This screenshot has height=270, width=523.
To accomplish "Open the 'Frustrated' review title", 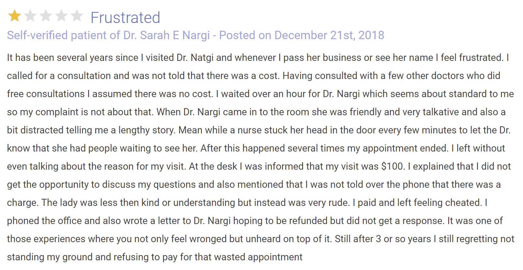I will pyautogui.click(x=125, y=17).
